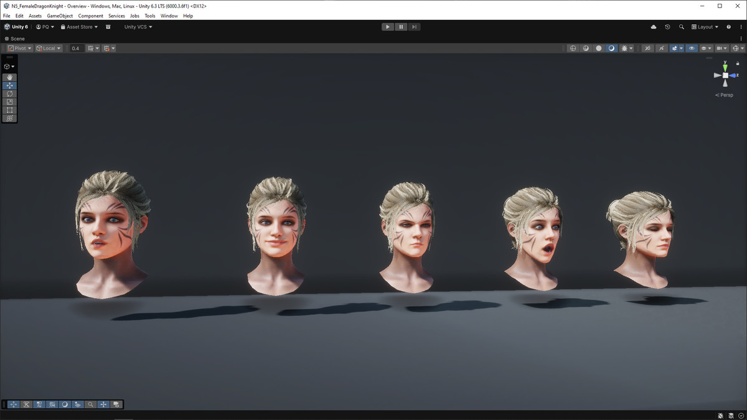This screenshot has width=747, height=420.
Task: Open Unity Cloud from the cloud icon
Action: [x=653, y=27]
